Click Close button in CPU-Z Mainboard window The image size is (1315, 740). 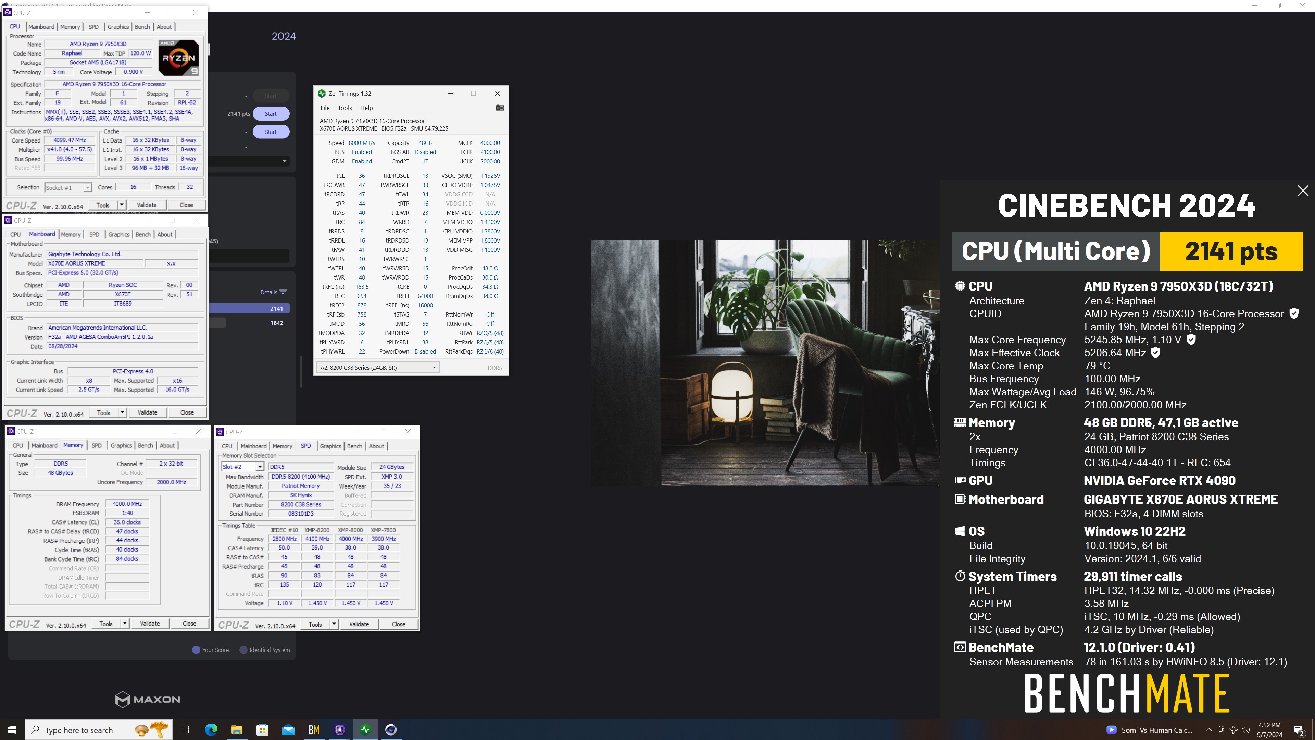tap(187, 412)
